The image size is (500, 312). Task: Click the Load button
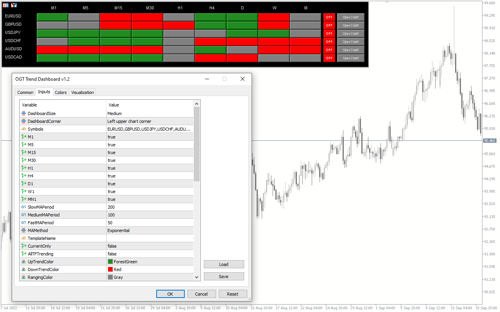[224, 264]
